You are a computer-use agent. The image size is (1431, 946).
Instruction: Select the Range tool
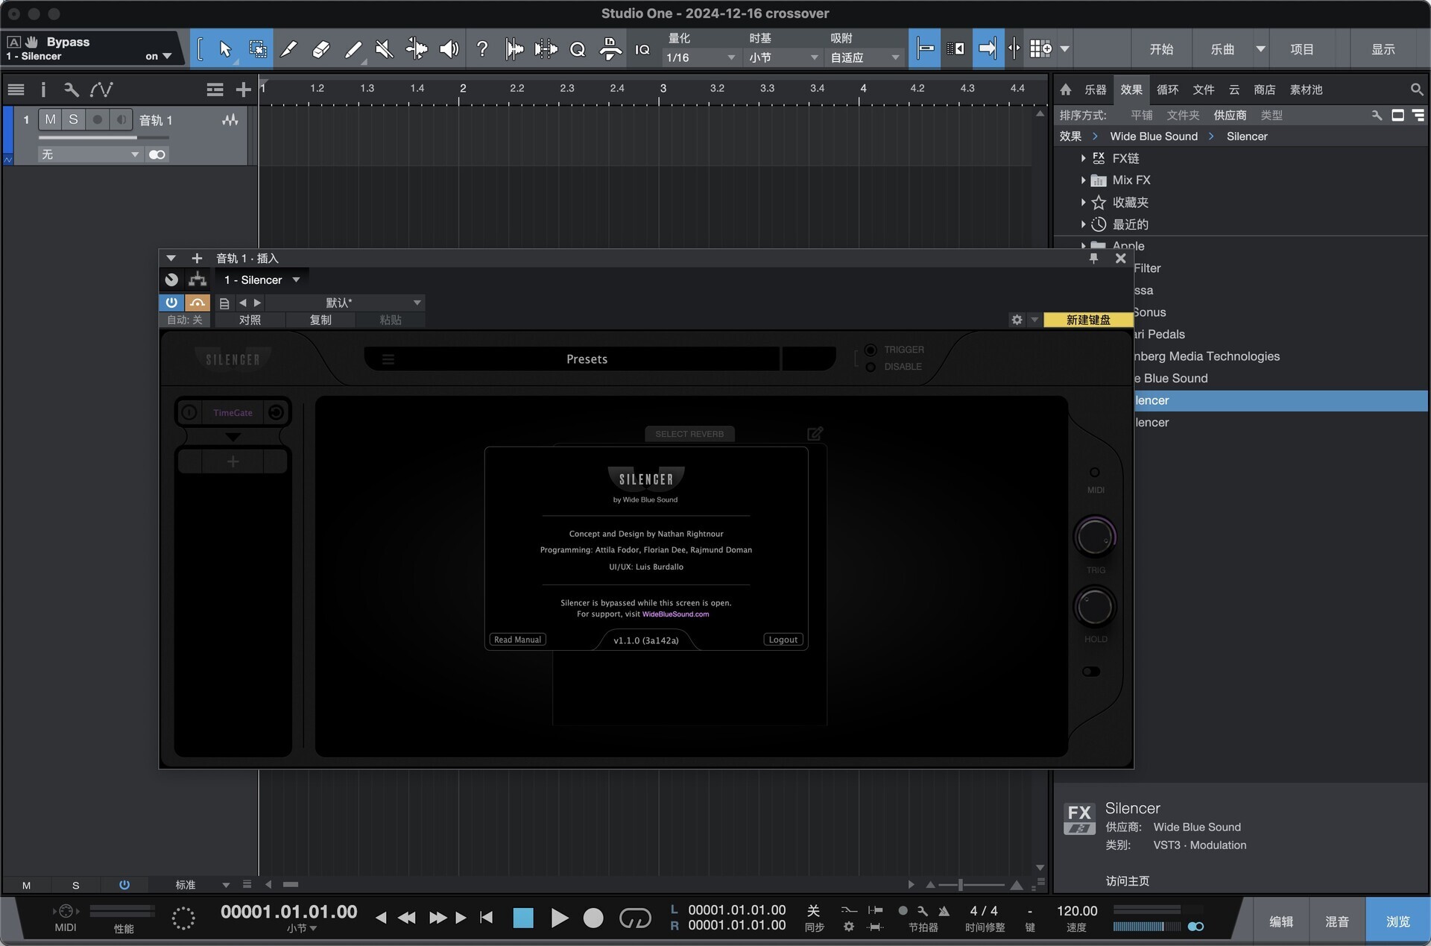pos(257,49)
